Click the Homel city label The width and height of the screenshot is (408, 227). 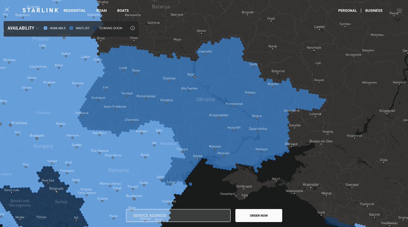point(201,31)
